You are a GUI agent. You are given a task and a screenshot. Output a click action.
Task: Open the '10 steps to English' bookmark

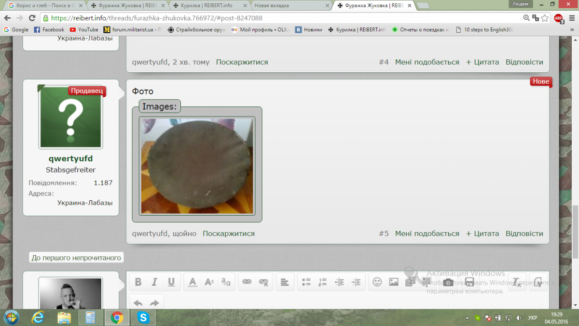[x=485, y=29]
